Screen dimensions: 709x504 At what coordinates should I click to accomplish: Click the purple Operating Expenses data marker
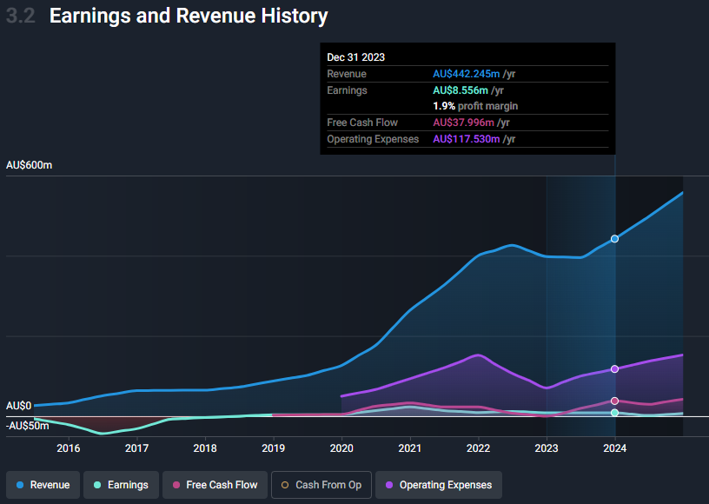tap(614, 369)
